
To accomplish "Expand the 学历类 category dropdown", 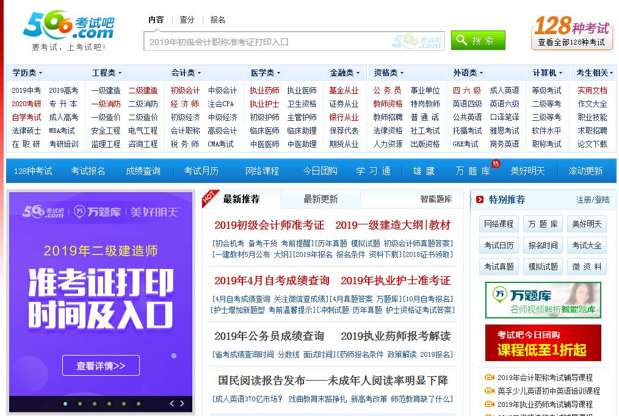I will [x=27, y=73].
